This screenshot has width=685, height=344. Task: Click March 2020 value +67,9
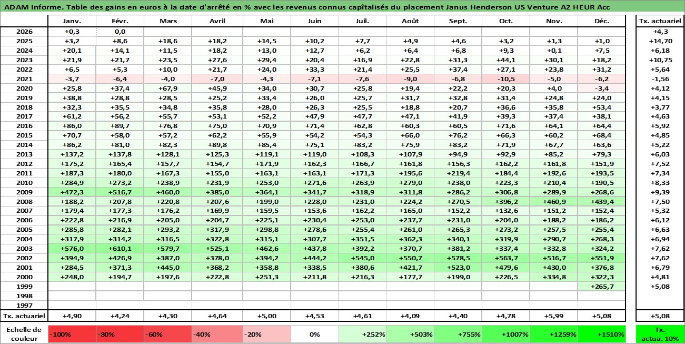(167, 88)
